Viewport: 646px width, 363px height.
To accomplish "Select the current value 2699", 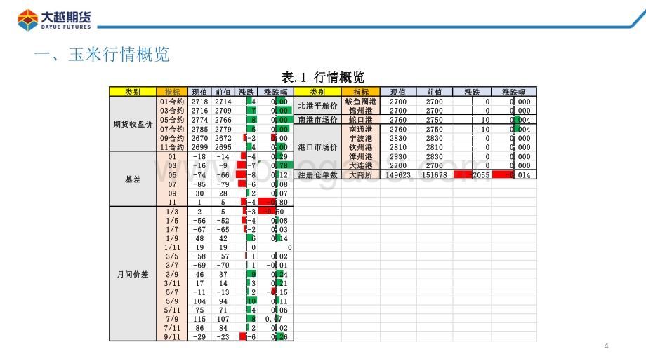I will [x=200, y=147].
